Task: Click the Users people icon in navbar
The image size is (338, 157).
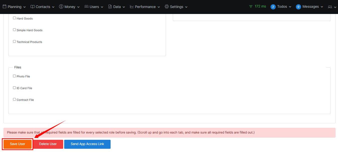Action: point(87,7)
